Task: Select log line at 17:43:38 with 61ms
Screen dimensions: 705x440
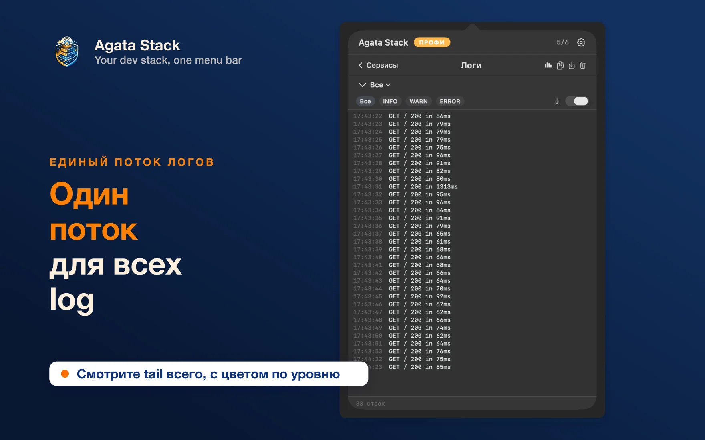Action: (x=402, y=242)
